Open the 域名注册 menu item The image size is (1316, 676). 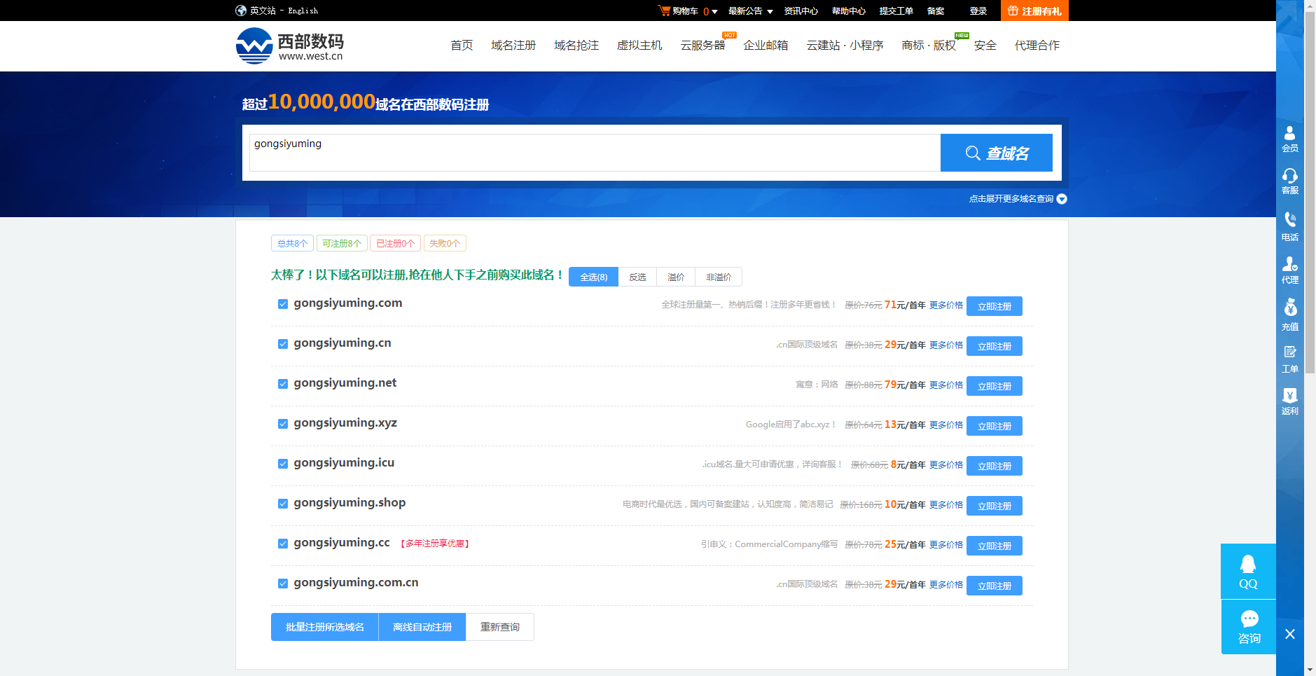pos(513,45)
